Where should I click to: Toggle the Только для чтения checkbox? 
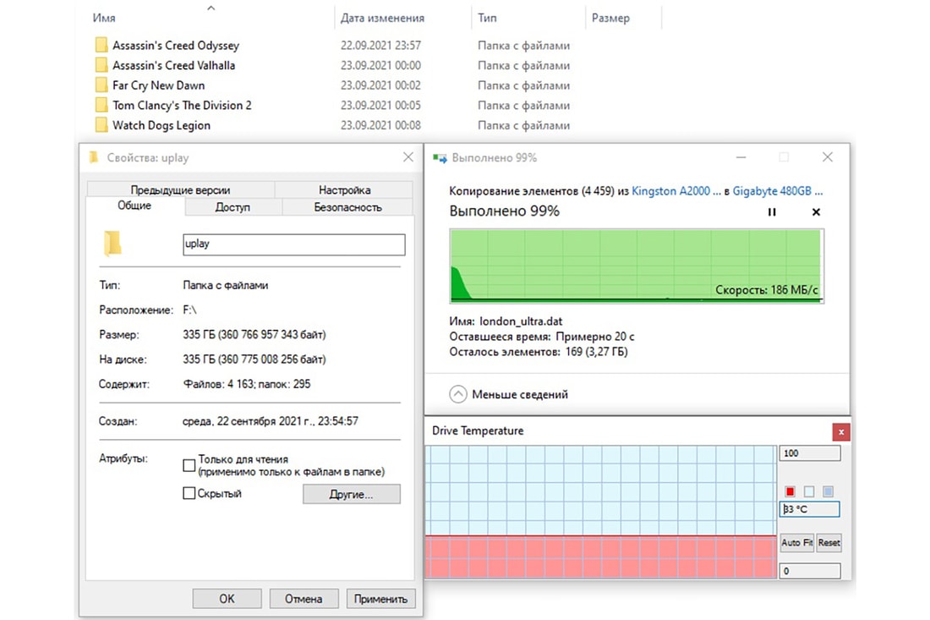point(189,466)
